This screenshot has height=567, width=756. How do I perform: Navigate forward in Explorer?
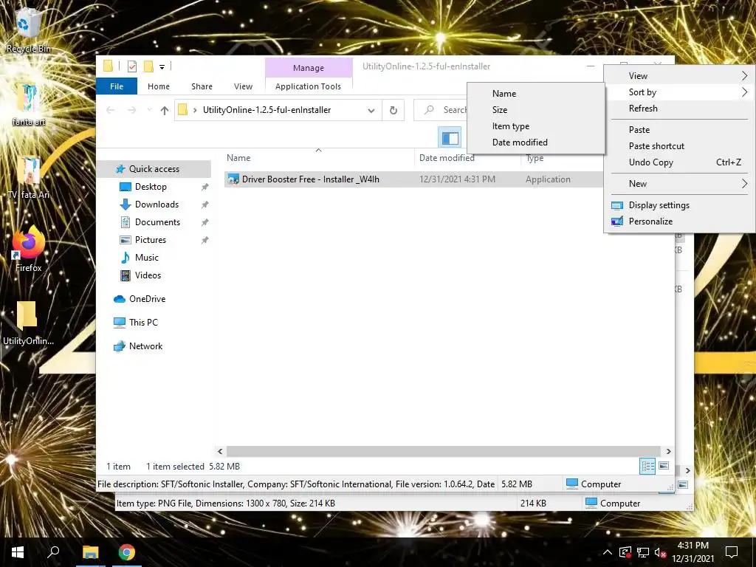pos(131,111)
